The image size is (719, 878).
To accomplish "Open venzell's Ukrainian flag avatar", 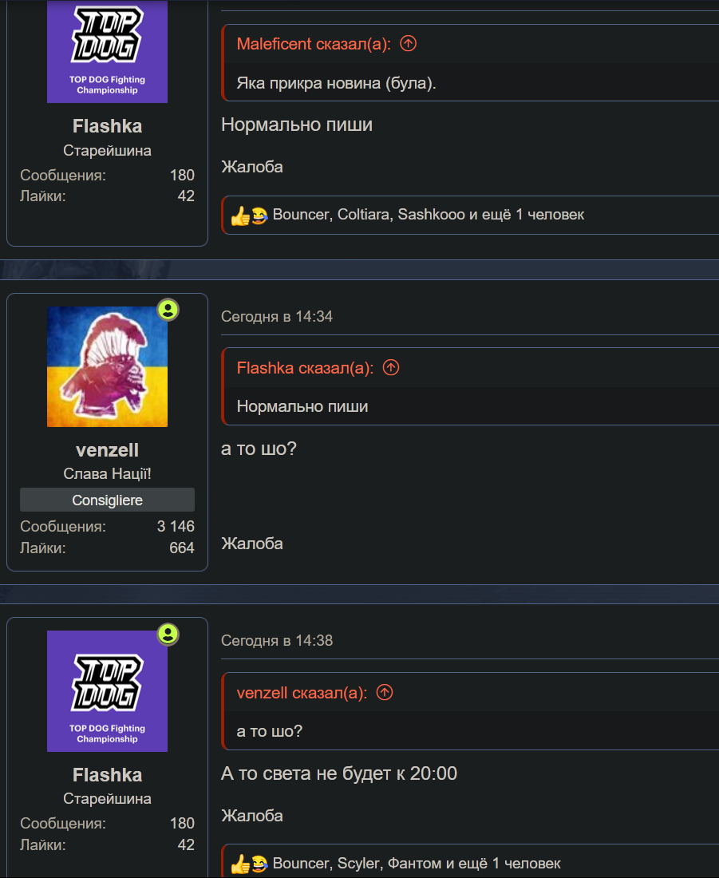I will 108,367.
